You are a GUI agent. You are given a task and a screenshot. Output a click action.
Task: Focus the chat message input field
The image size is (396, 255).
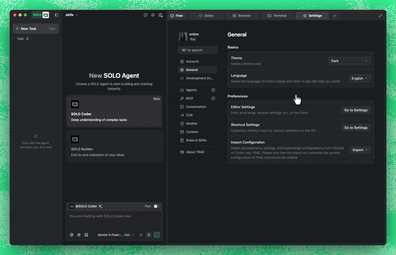pyautogui.click(x=114, y=221)
